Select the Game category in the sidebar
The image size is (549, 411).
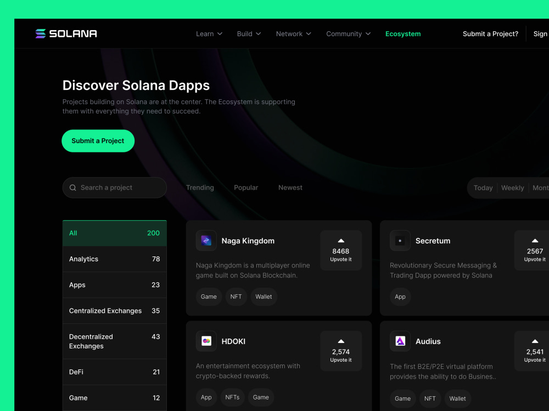pos(115,398)
